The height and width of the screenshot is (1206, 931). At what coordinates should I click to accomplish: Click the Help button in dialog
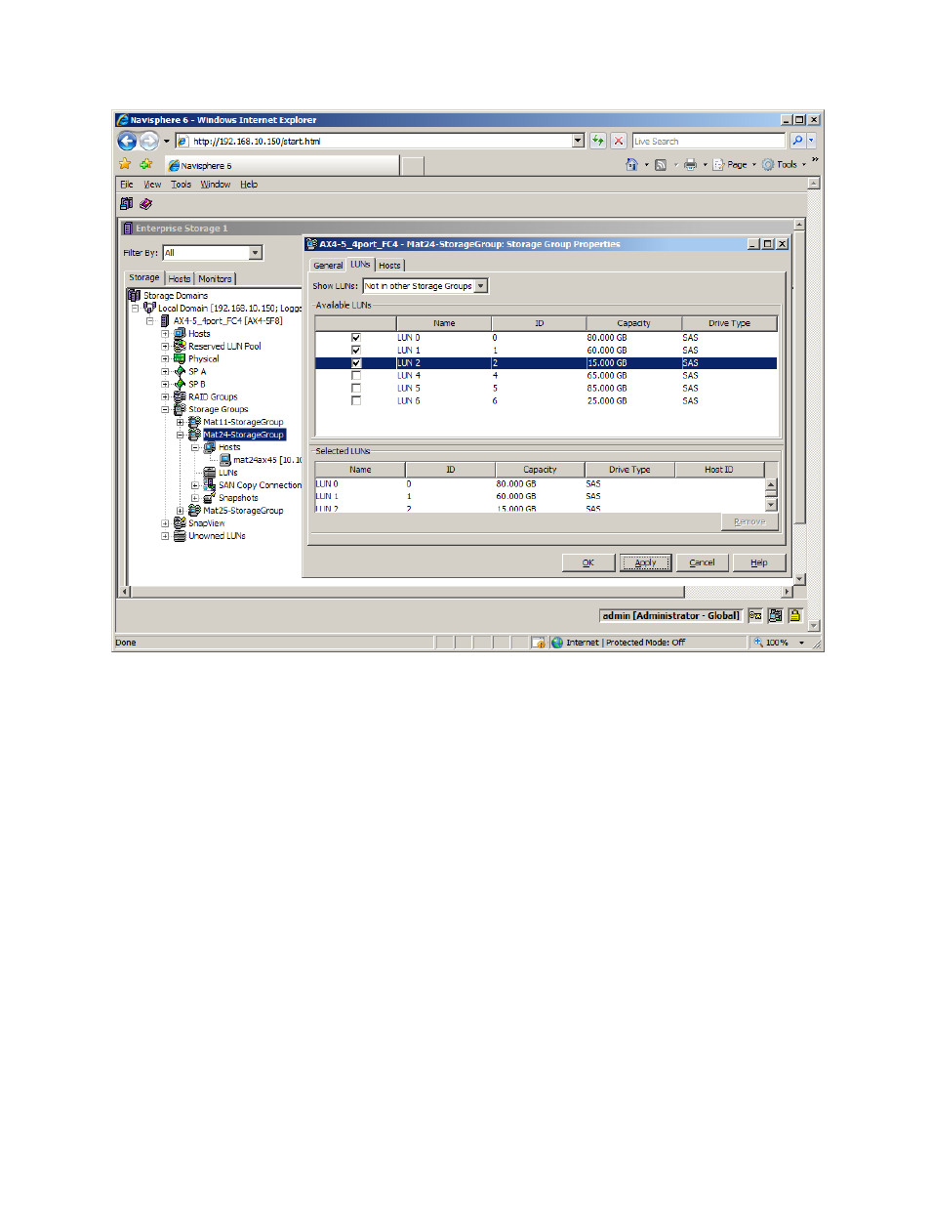click(x=758, y=562)
